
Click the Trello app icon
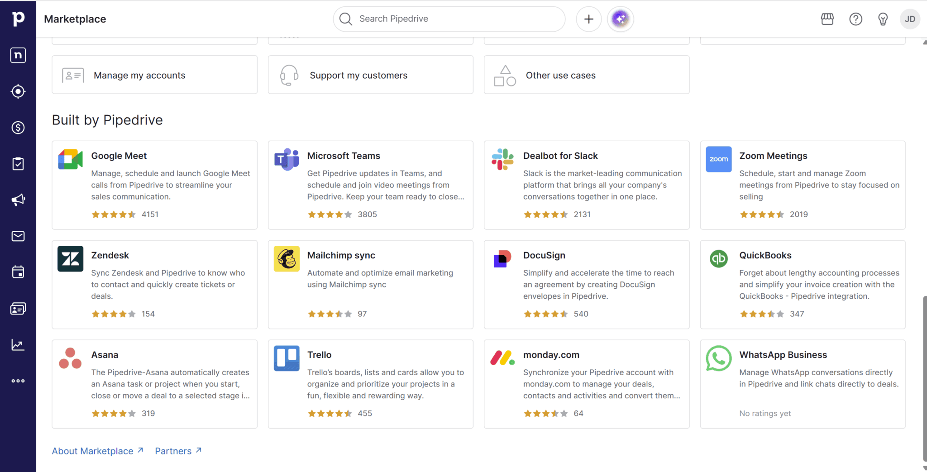[287, 358]
